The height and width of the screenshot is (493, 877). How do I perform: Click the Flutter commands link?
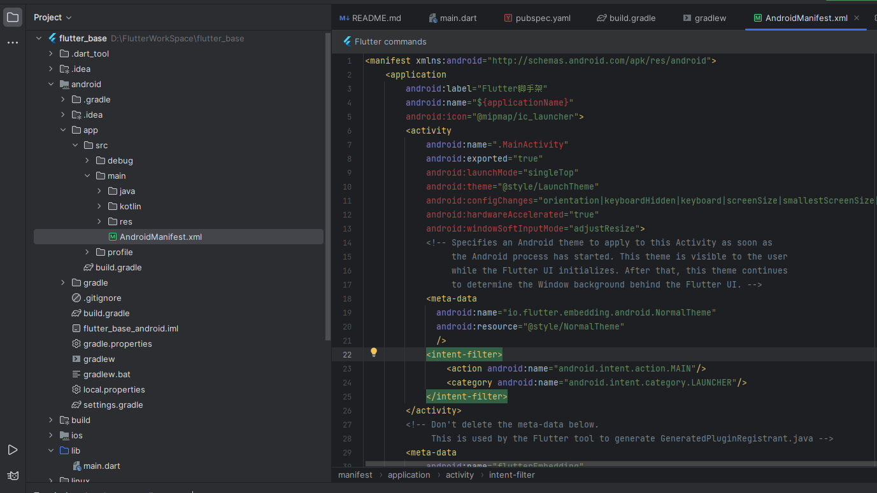pos(390,41)
